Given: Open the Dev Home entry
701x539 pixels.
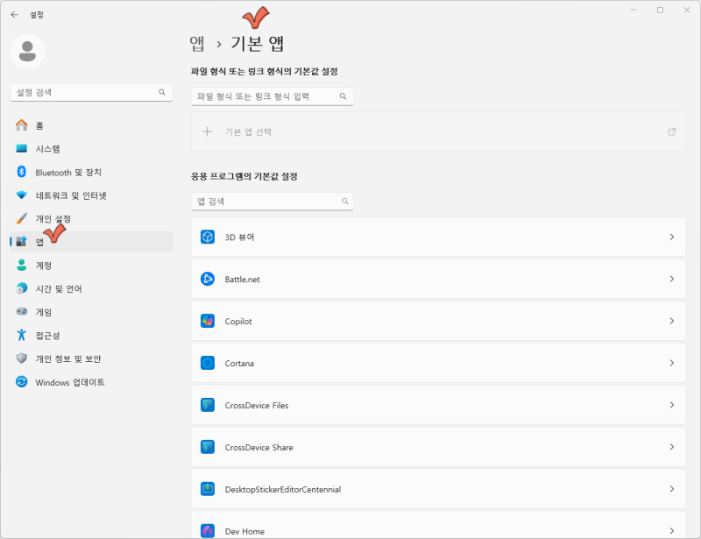Looking at the screenshot, I should tap(439, 525).
